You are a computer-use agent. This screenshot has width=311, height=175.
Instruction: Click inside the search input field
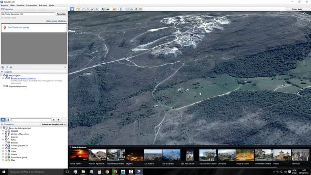tap(28, 14)
